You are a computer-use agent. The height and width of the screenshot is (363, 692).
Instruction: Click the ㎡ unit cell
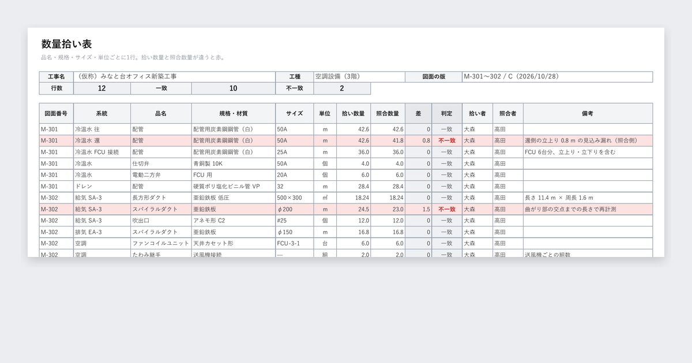(325, 198)
